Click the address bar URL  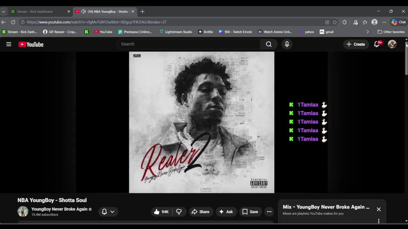pos(97,22)
